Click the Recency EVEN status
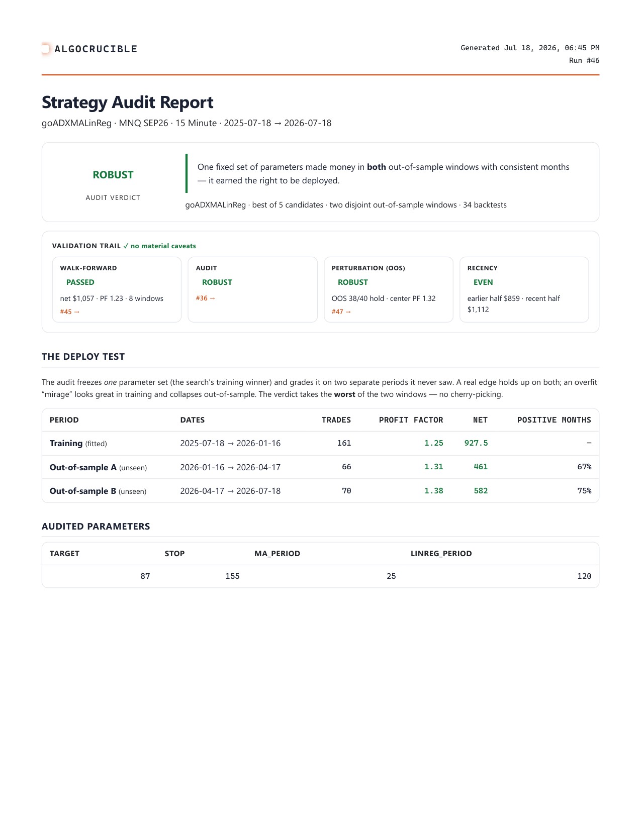 (x=483, y=282)
